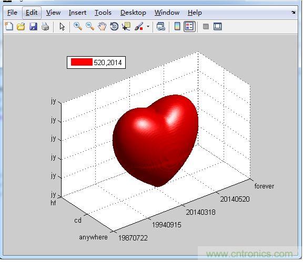
Task: Open the Insert menu
Action: tap(77, 13)
